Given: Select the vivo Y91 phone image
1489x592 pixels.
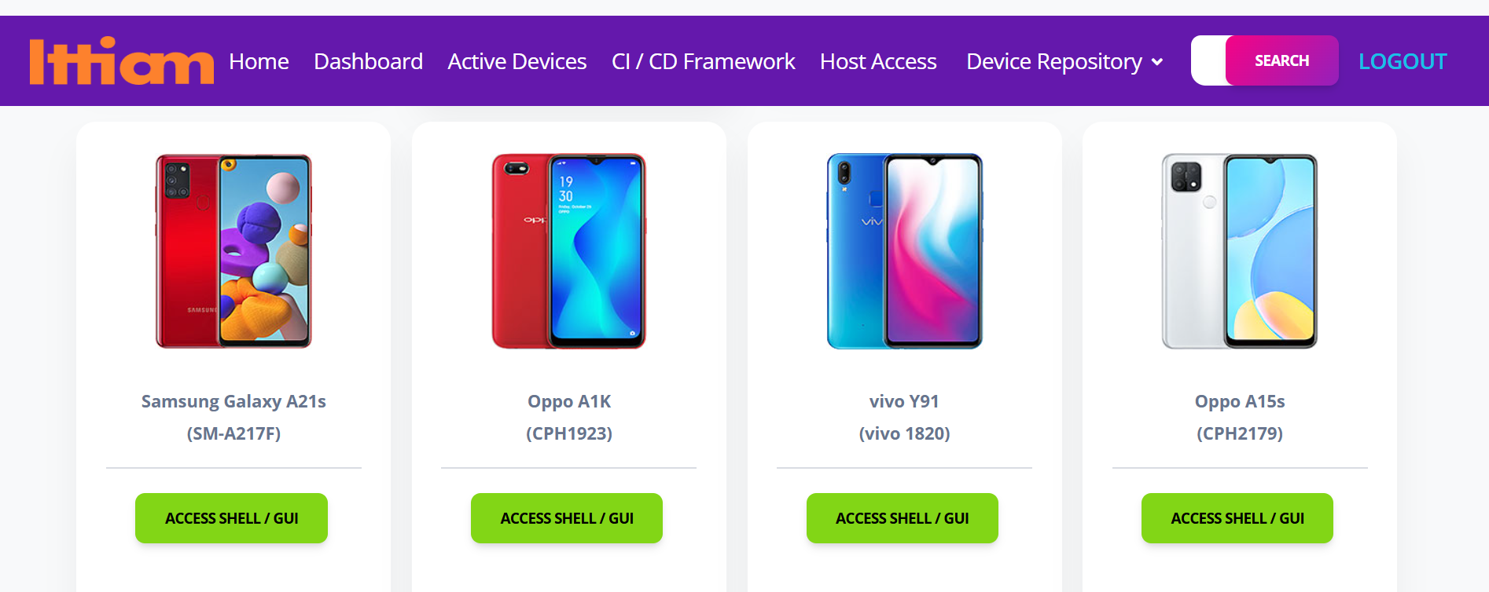Looking at the screenshot, I should tap(904, 251).
